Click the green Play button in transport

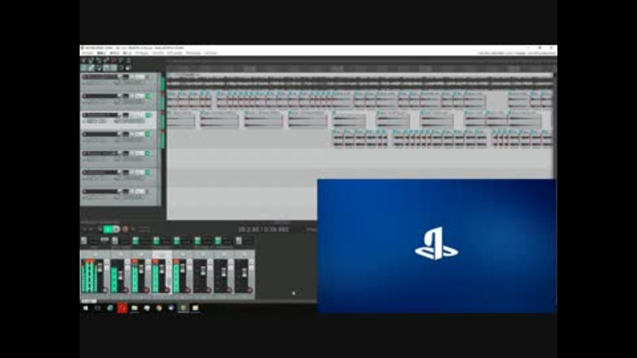point(107,229)
